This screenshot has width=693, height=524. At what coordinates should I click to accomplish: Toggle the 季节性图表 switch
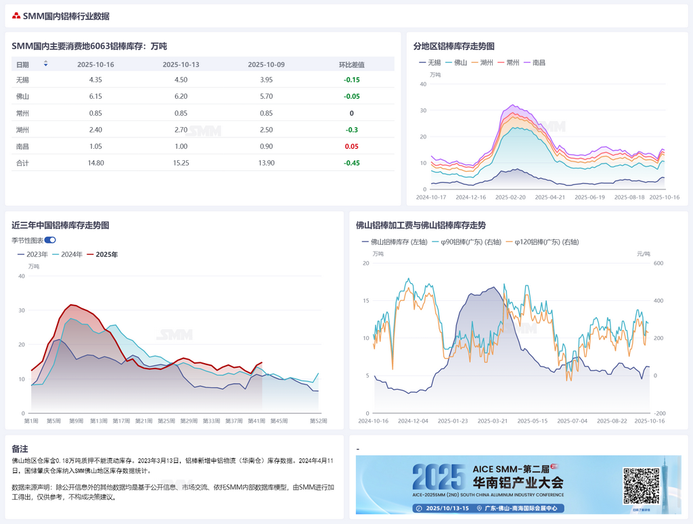pyautogui.click(x=50, y=240)
